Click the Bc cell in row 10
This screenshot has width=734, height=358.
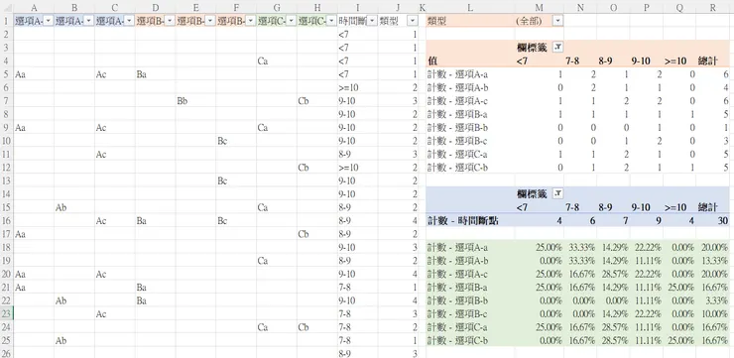(x=236, y=141)
